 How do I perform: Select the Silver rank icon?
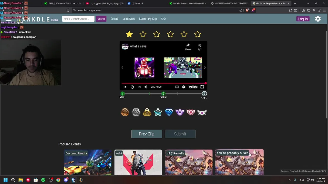pyautogui.click(x=136, y=112)
